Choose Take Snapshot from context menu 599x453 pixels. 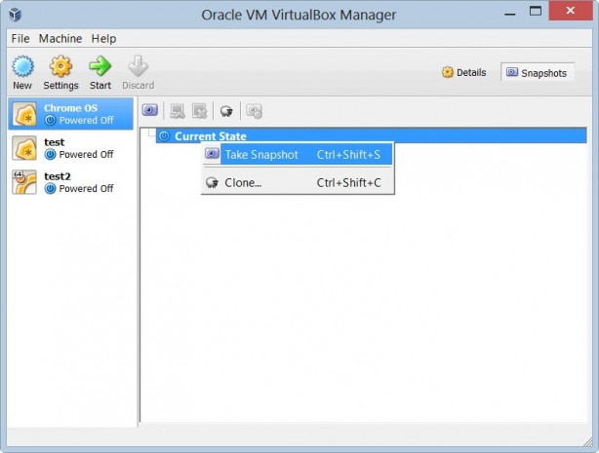coord(298,155)
